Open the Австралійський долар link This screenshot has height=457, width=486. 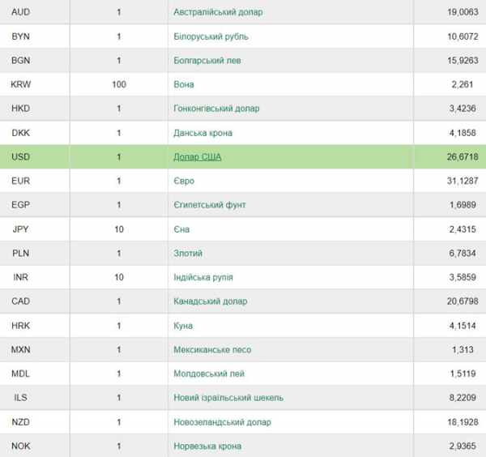(x=218, y=12)
